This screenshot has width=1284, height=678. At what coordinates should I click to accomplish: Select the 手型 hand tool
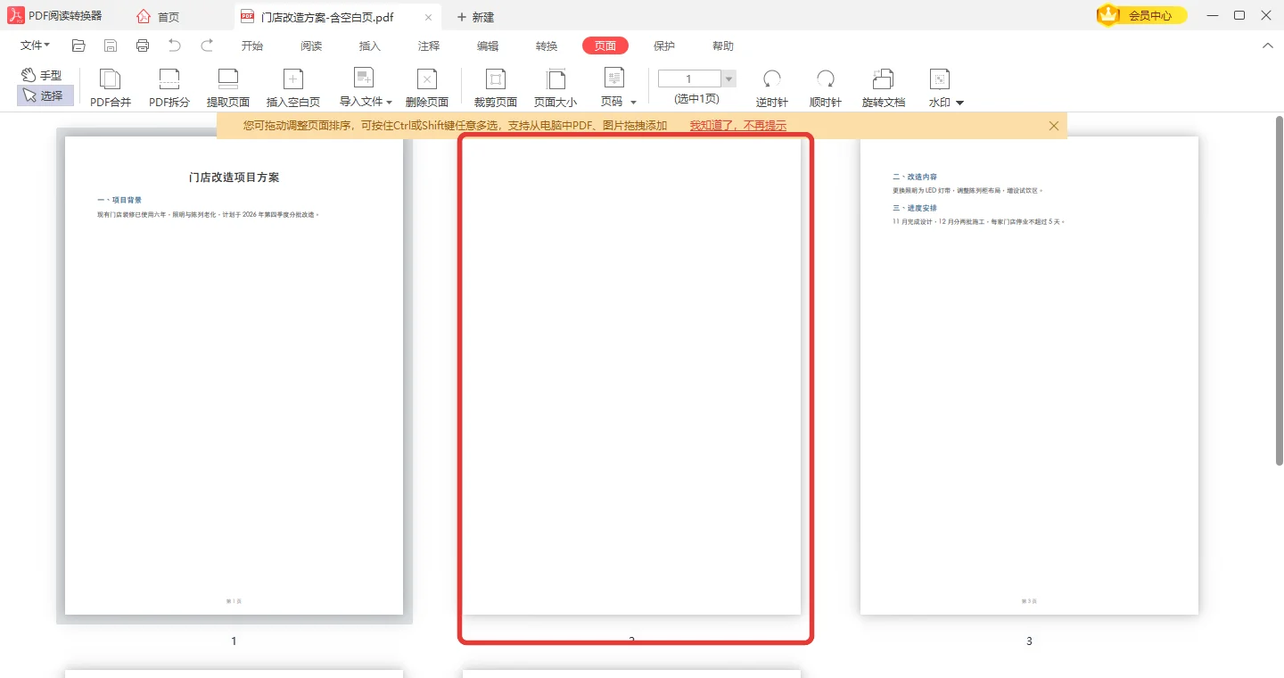42,76
